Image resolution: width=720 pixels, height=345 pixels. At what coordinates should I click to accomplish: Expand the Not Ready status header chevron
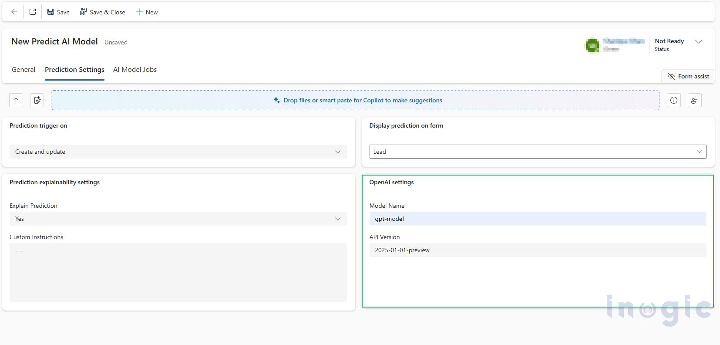[699, 42]
